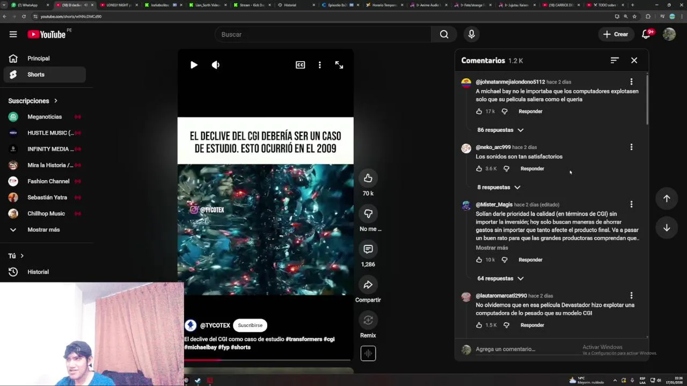
Task: Dislike the Short with thumbs down
Action: 368,213
